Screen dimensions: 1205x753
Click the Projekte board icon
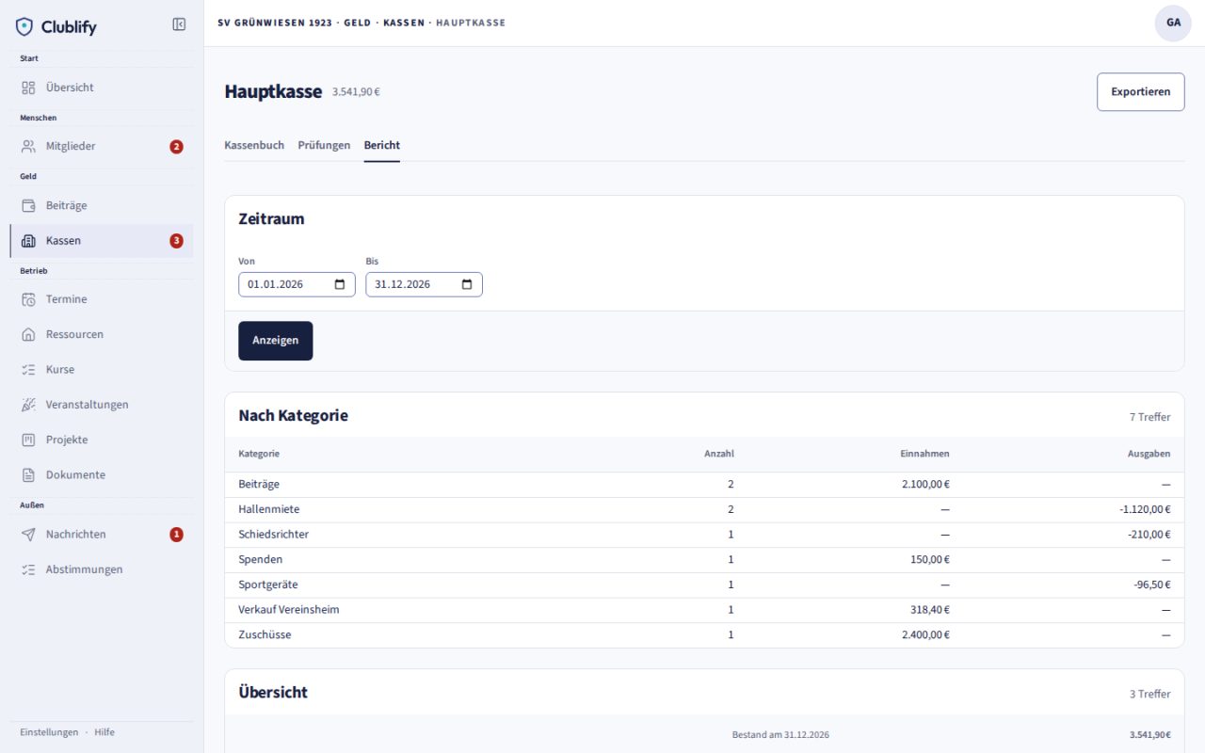(28, 440)
